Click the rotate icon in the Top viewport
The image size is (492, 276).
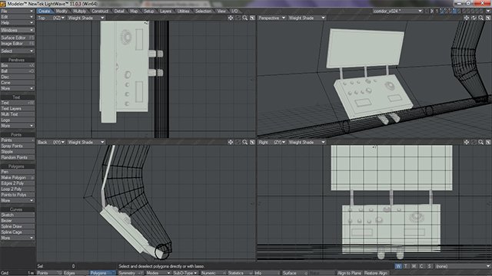point(238,18)
